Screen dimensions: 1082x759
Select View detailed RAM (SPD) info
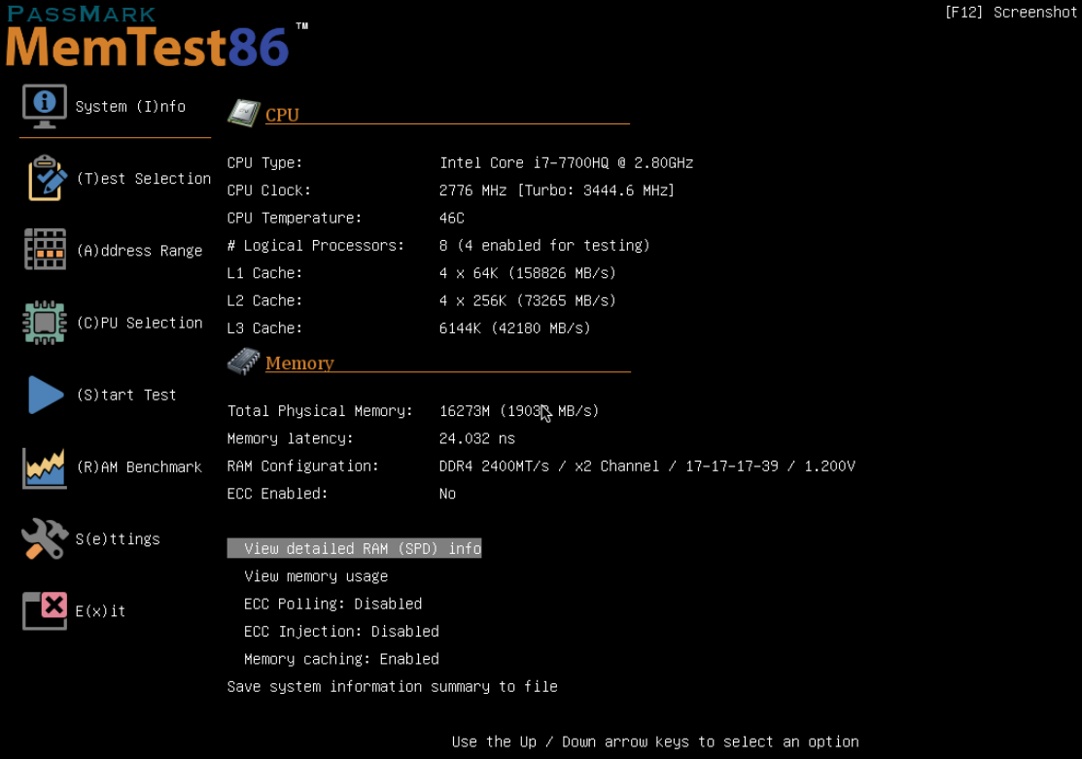[354, 548]
